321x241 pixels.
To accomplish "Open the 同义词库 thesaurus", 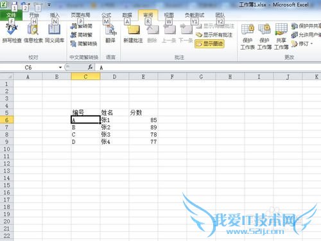I will (55, 33).
